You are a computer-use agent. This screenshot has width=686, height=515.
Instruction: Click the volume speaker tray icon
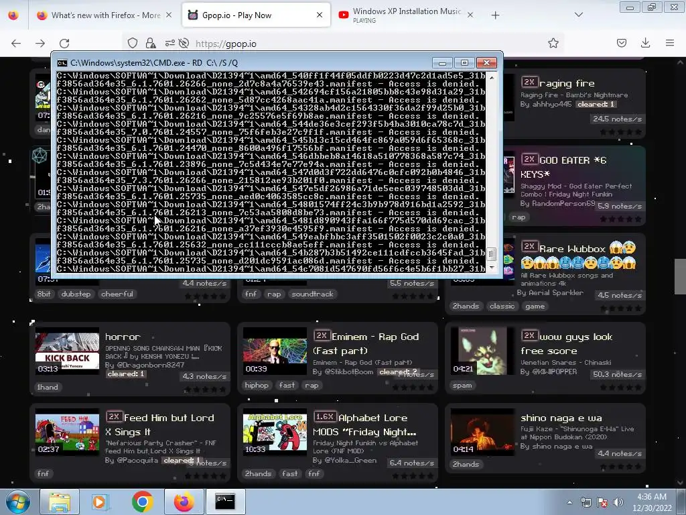tap(618, 503)
